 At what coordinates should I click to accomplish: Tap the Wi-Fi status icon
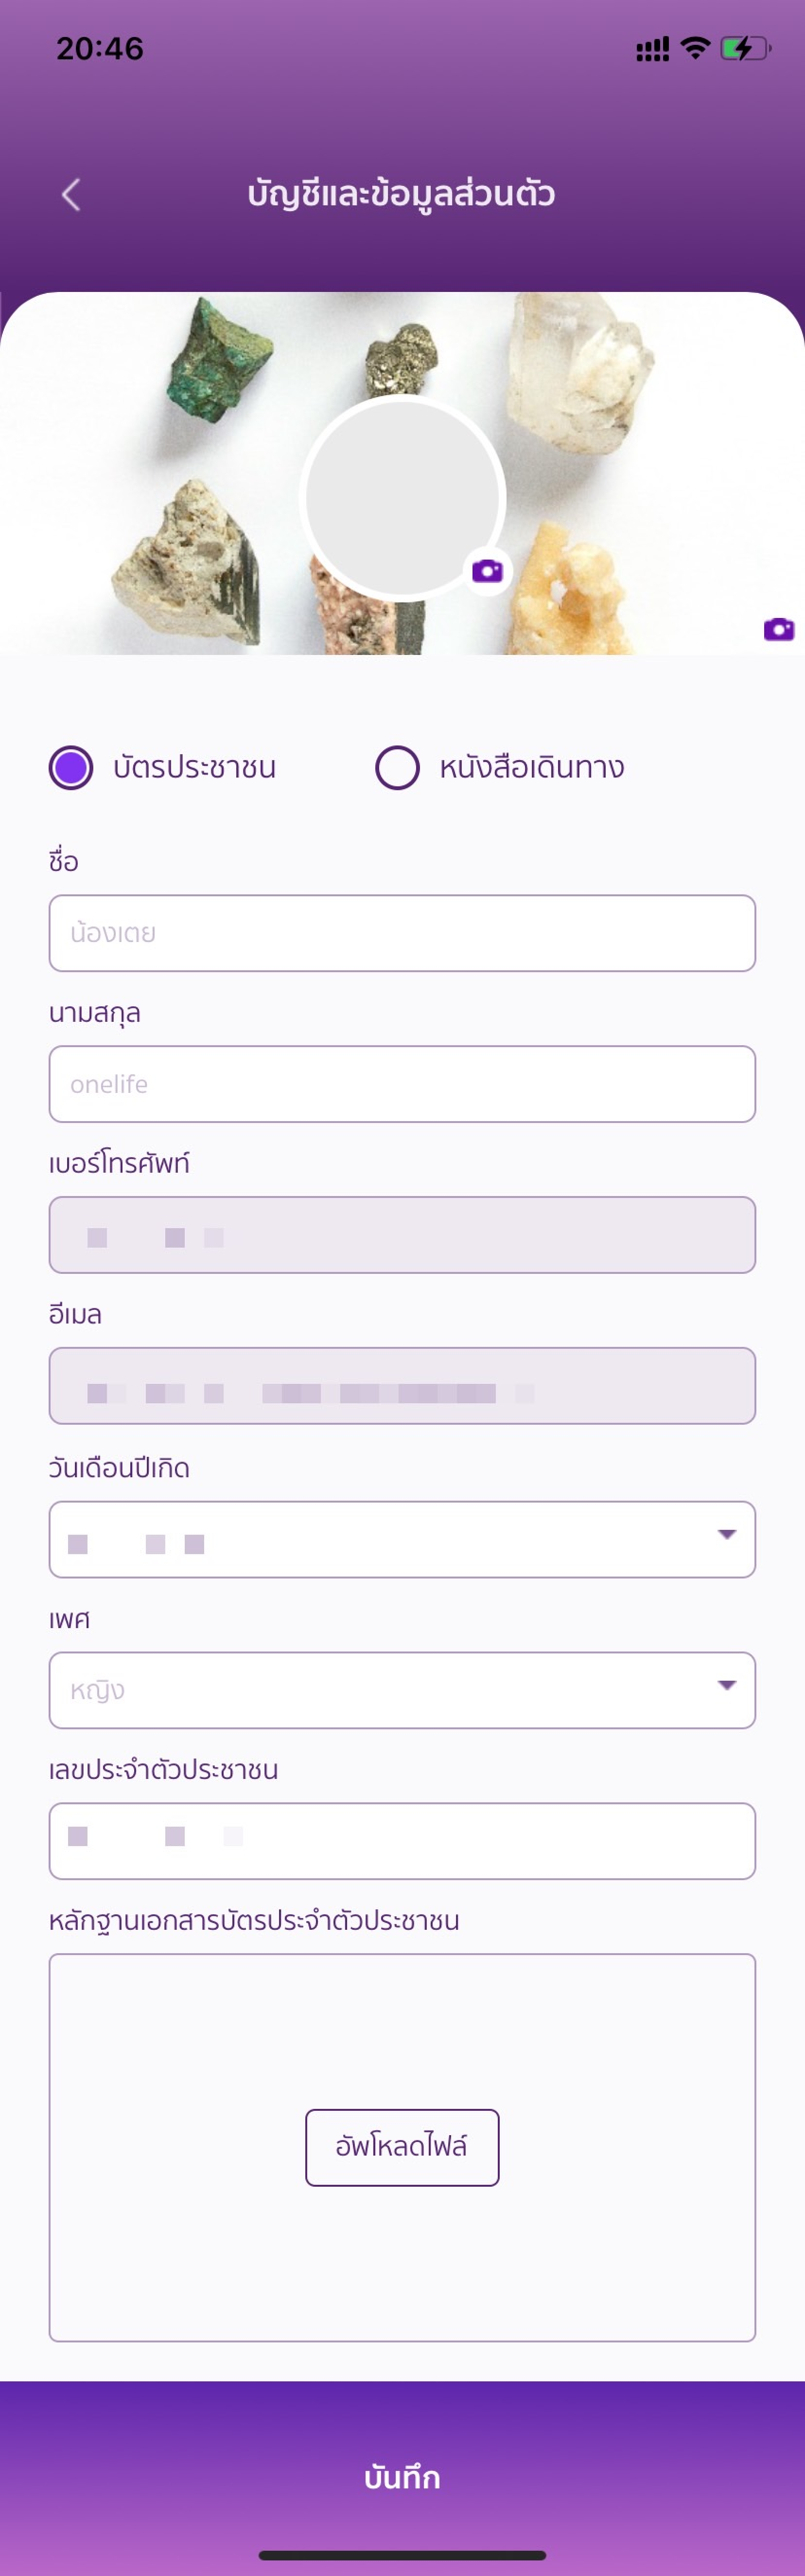click(x=694, y=48)
